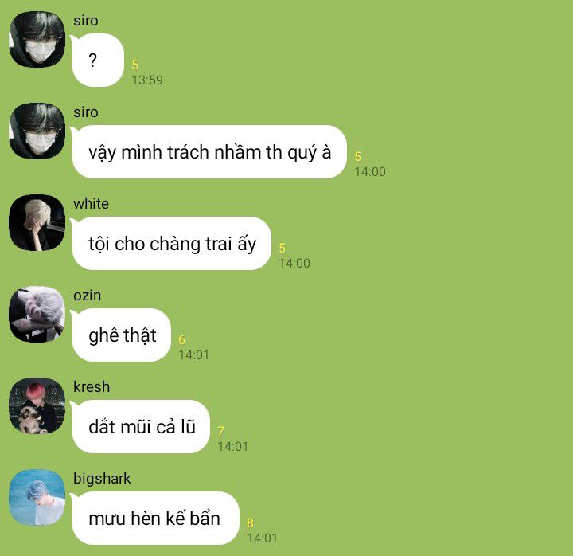Open kresh's profile avatar
This screenshot has height=556, width=573.
pyautogui.click(x=37, y=405)
